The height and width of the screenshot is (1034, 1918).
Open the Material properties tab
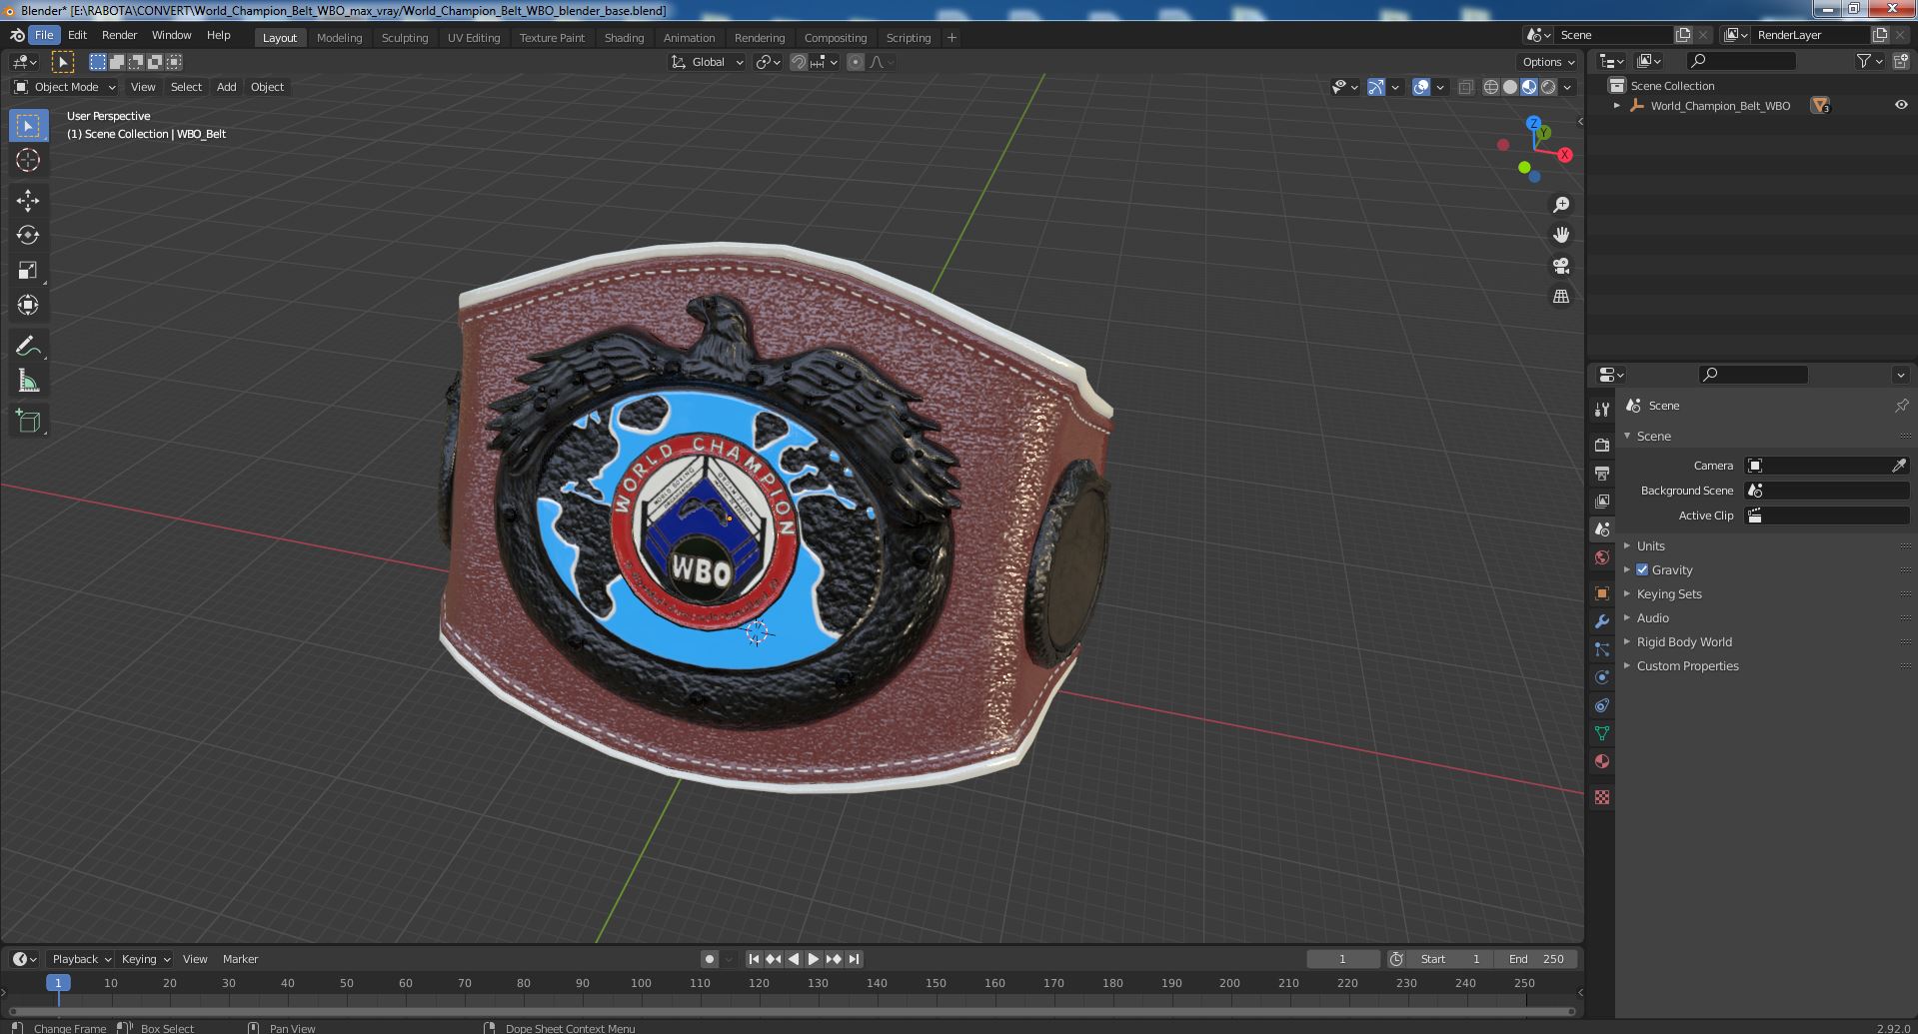(1602, 761)
